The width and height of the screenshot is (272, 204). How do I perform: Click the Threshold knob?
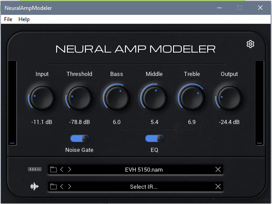click(80, 98)
